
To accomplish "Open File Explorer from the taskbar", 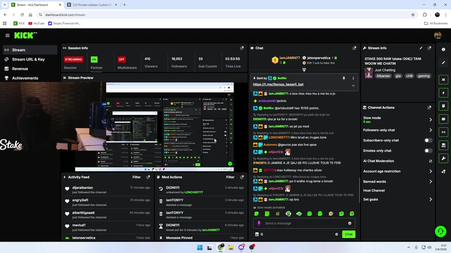I will tap(231, 247).
